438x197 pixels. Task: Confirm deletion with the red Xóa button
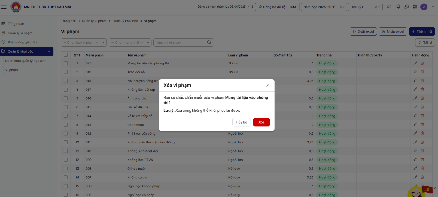261,122
